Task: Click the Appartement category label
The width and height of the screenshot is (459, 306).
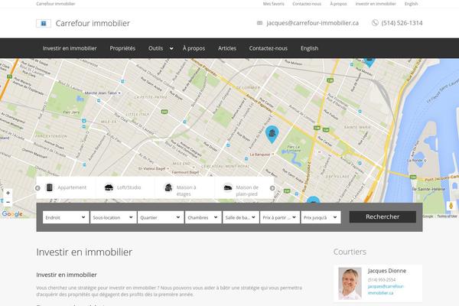Action: (72, 187)
